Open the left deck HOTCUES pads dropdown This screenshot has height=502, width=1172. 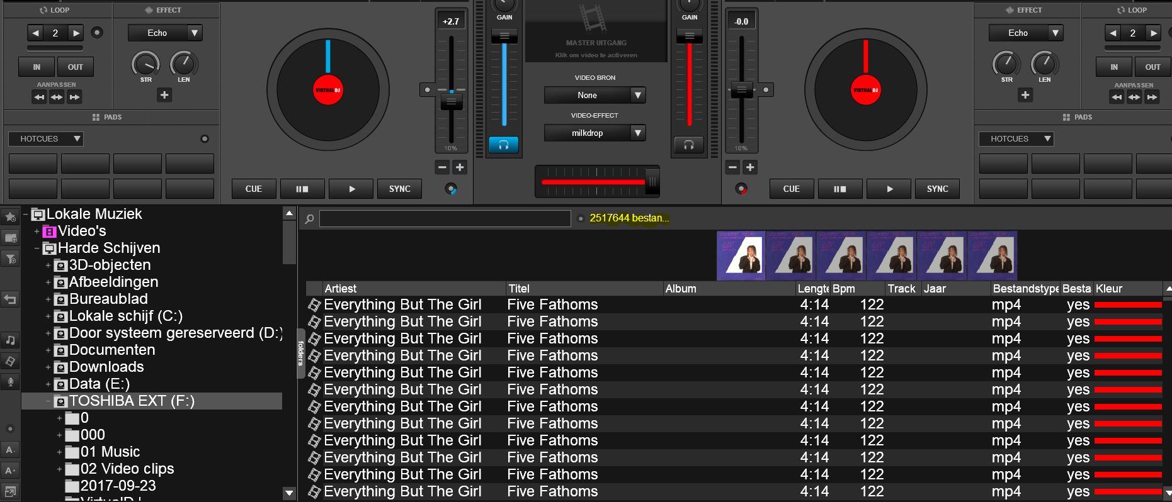46,138
